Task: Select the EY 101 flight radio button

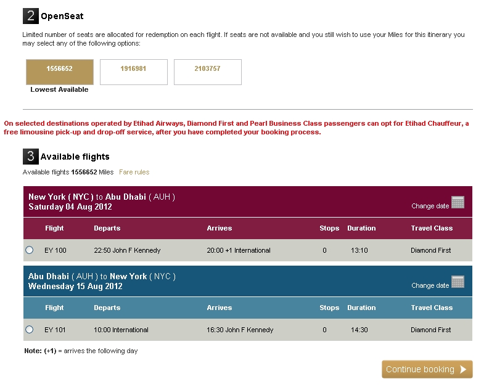Action: pos(29,330)
